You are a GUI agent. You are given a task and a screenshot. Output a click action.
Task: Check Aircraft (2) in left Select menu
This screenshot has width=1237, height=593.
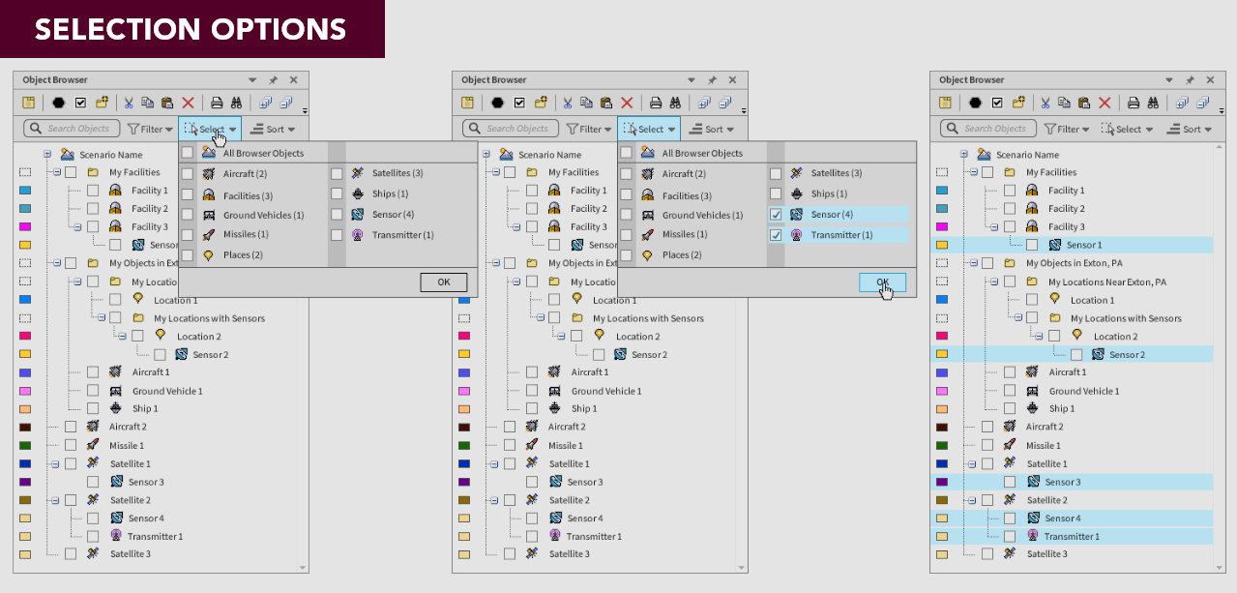[x=188, y=174]
